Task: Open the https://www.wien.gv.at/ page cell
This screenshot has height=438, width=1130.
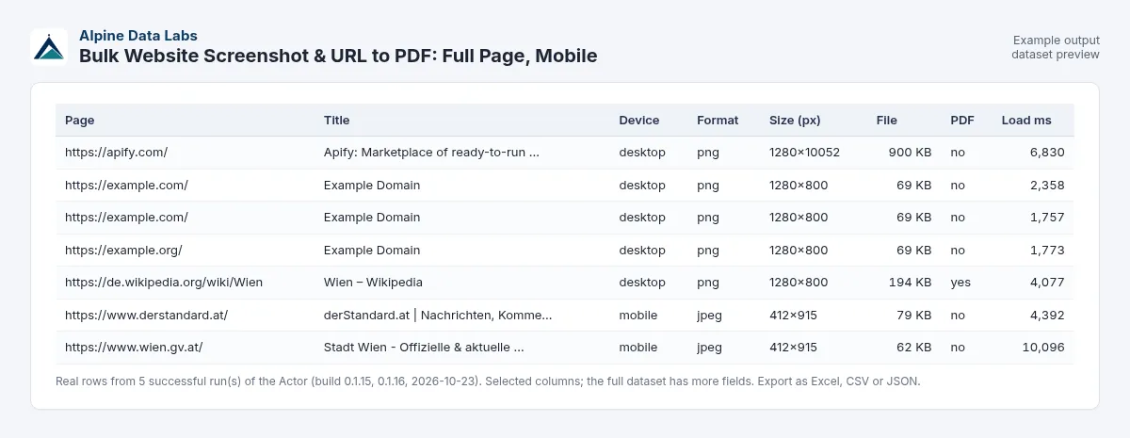Action: pos(134,348)
